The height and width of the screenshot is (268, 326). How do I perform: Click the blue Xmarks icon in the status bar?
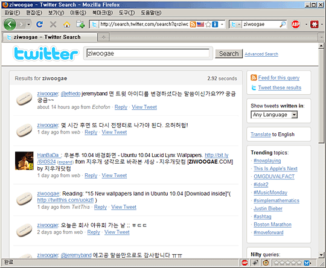(x=307, y=263)
